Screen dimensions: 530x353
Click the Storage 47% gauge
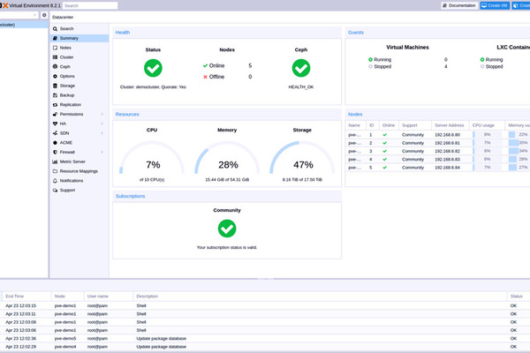(302, 158)
